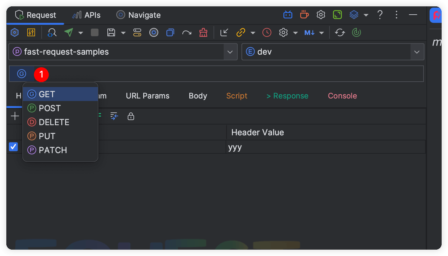The width and height of the screenshot is (448, 256).
Task: Open the Console tab
Action: point(342,96)
